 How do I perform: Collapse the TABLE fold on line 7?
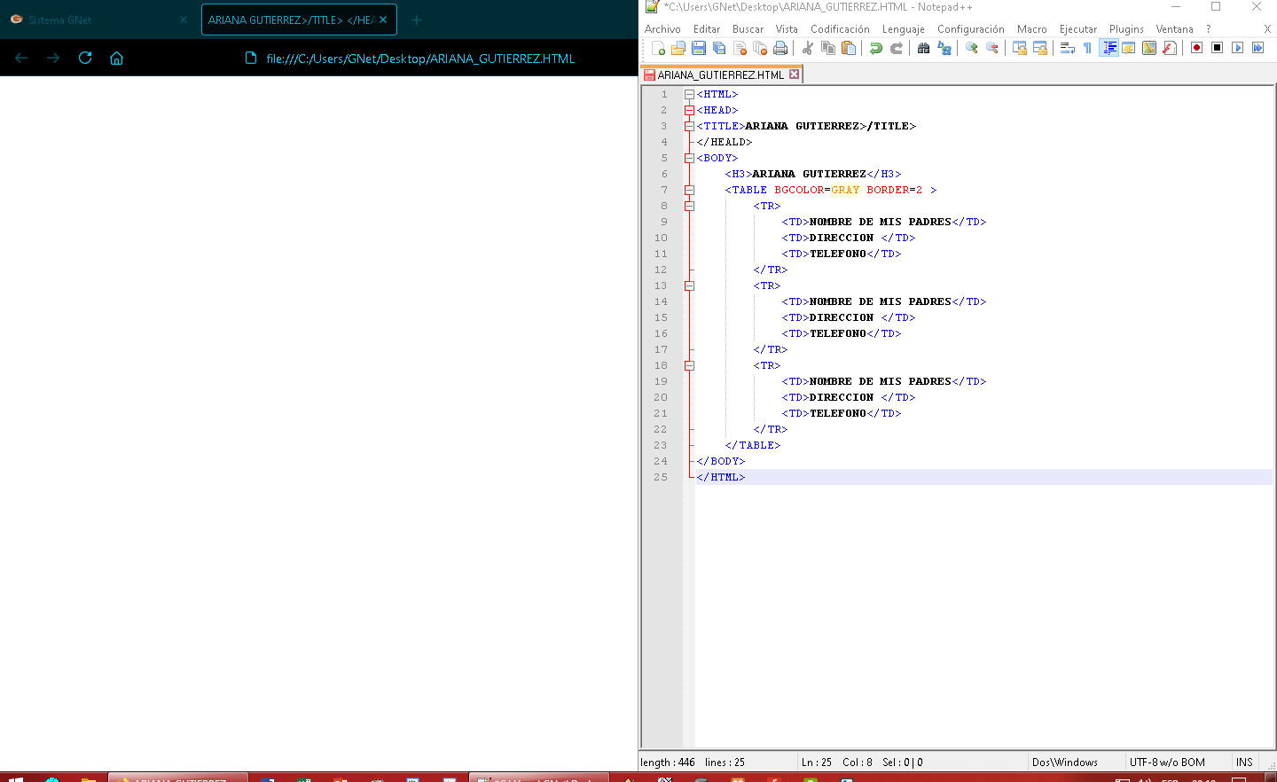tap(689, 190)
